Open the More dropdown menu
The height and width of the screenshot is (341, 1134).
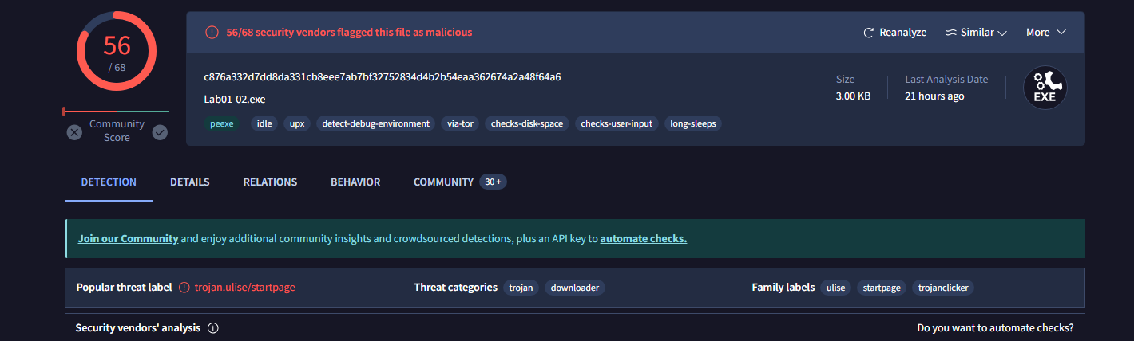coord(1046,33)
